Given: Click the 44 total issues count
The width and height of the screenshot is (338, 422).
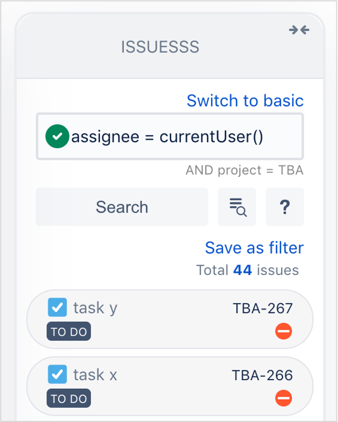Looking at the screenshot, I should click(243, 270).
